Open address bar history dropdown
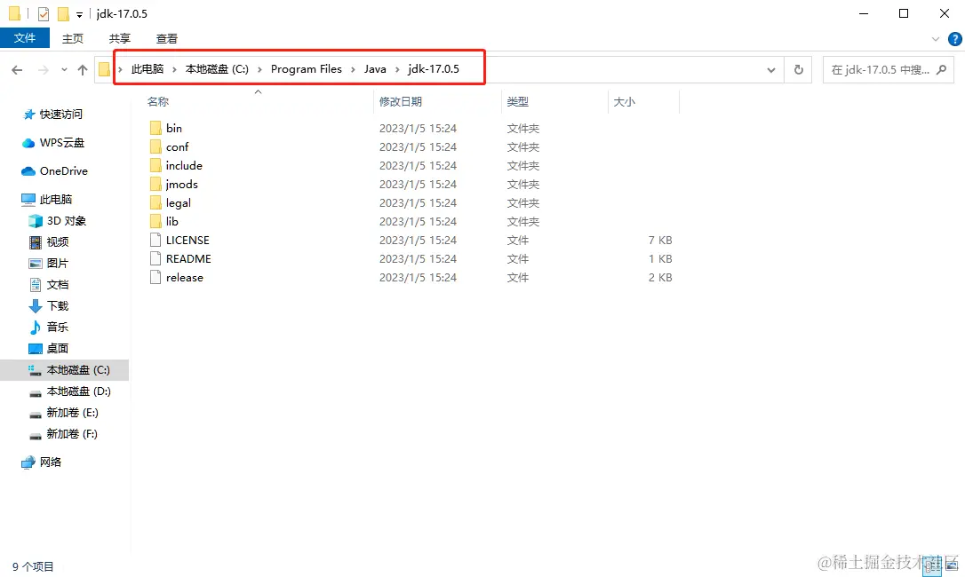 tap(770, 70)
